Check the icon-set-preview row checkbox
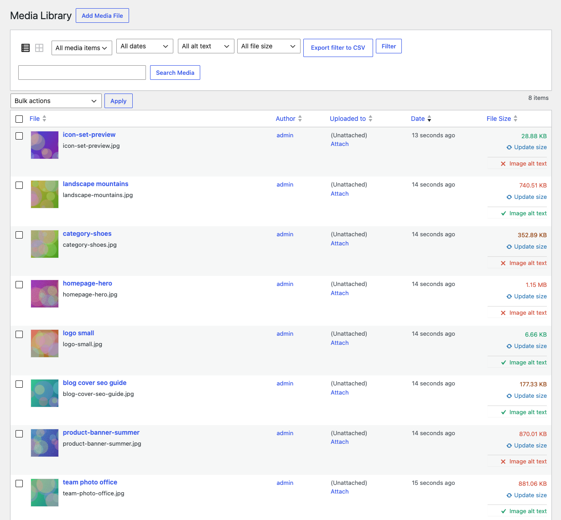 pyautogui.click(x=19, y=136)
